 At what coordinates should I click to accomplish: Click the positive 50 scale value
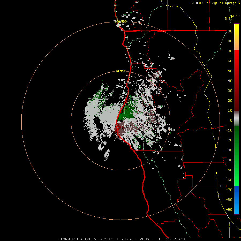pyautogui.click(x=230, y=71)
